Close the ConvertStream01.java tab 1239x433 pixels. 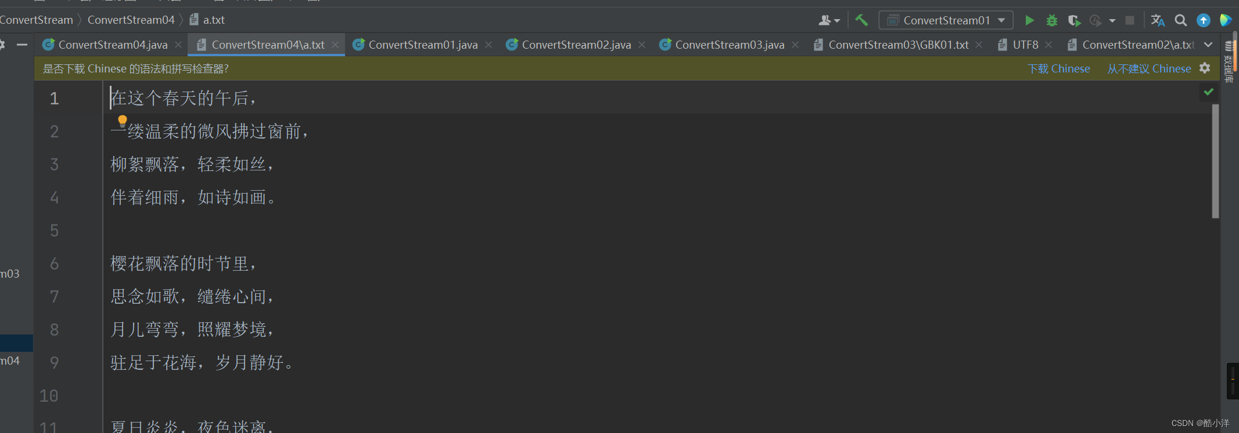489,45
